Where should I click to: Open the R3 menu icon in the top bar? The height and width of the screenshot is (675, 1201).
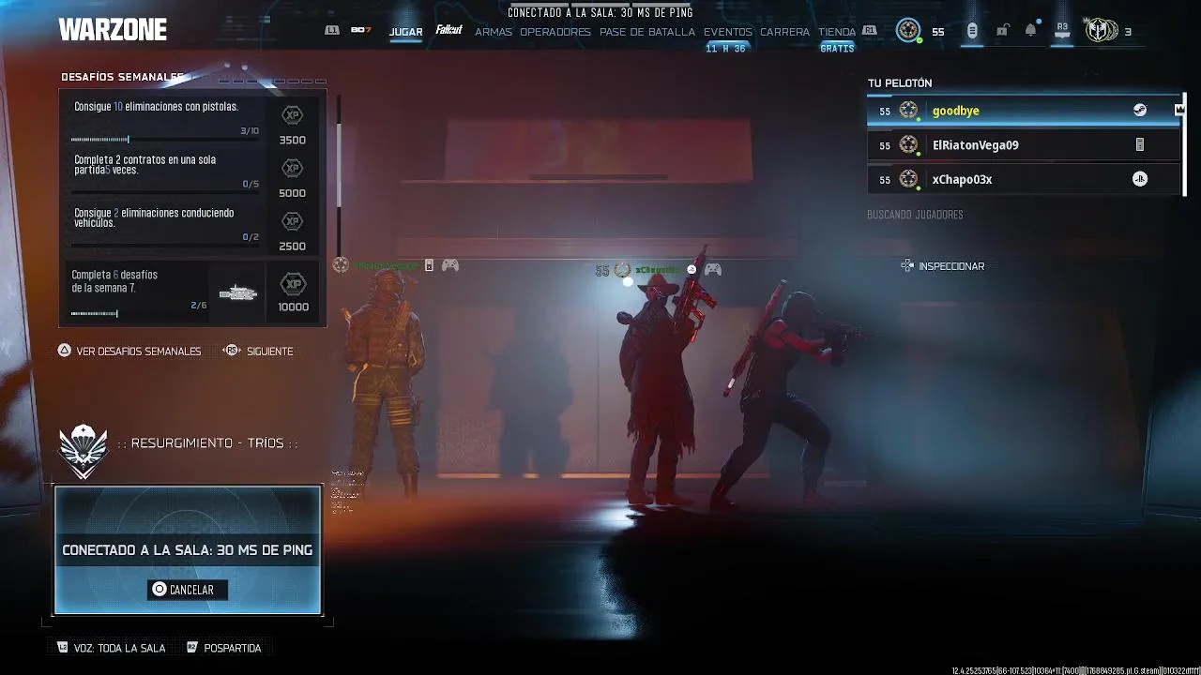tap(1062, 29)
